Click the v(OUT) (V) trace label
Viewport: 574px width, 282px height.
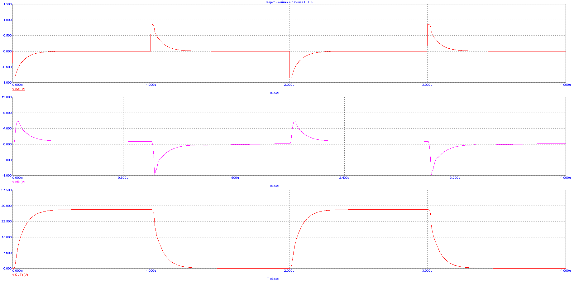click(x=20, y=275)
